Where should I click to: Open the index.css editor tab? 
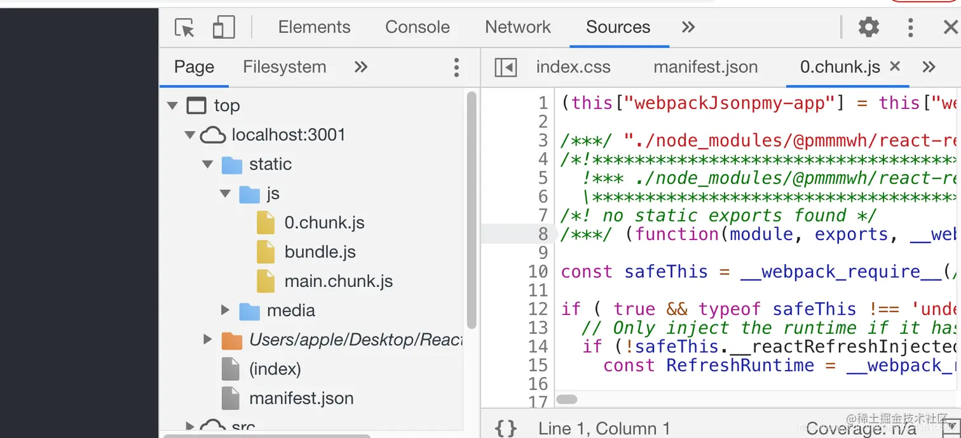(573, 67)
